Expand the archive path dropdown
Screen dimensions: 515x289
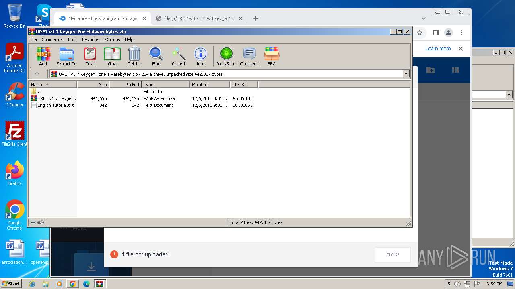(406, 74)
